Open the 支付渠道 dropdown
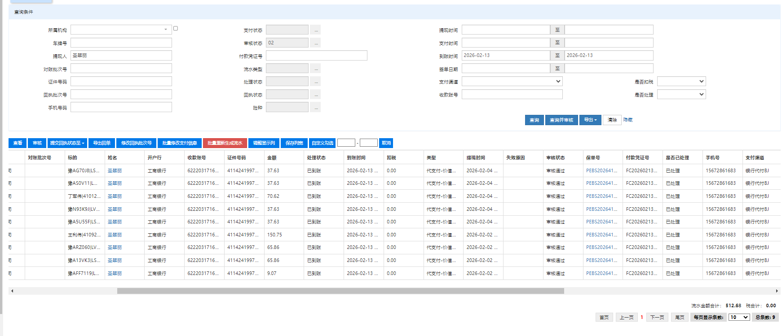Viewport: 782px width, 336px height. click(x=512, y=82)
